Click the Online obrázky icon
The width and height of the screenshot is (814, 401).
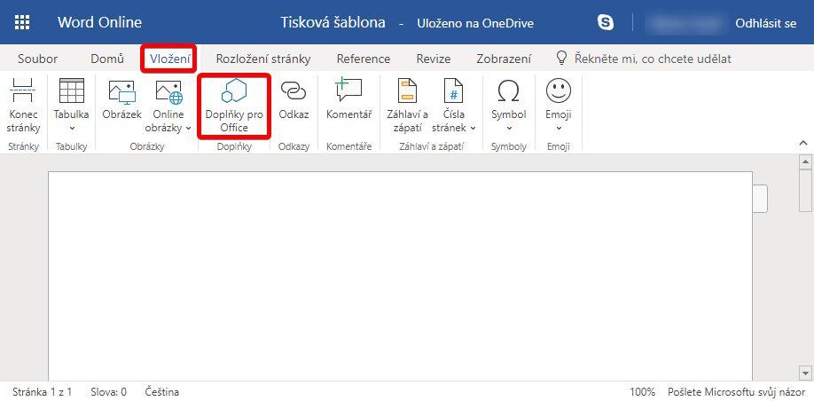click(168, 92)
